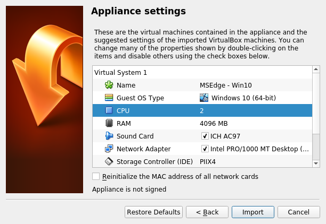This screenshot has height=224, width=326.
Task: Click the Storage Controller (IDE) icon
Action: (x=109, y=161)
